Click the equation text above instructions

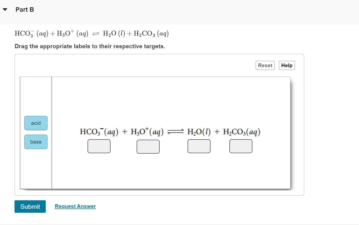click(x=92, y=33)
